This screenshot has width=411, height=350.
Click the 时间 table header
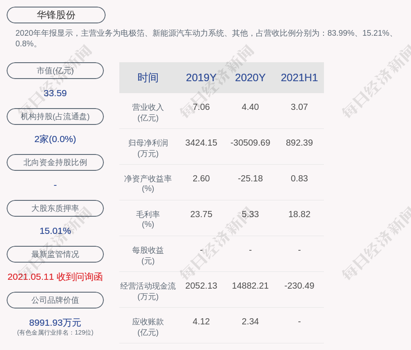point(148,78)
